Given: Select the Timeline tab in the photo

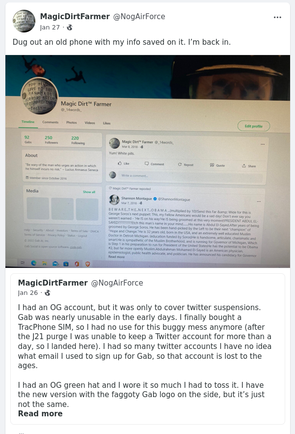Looking at the screenshot, I should 28,122.
